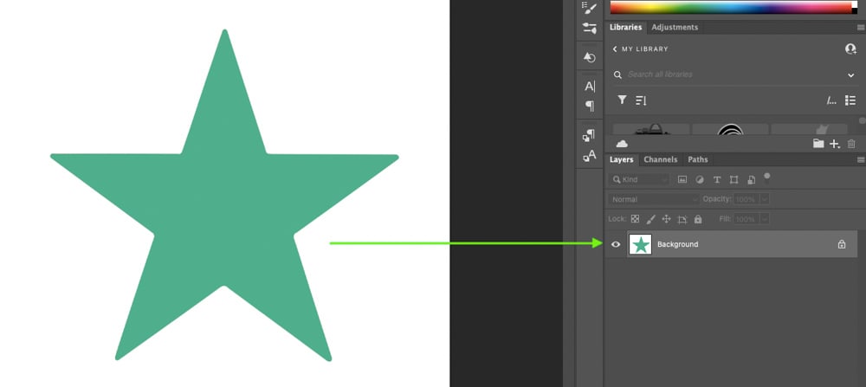Viewport: 866px width, 387px height.
Task: Click the filter funnel icon in Libraries
Action: tap(621, 100)
